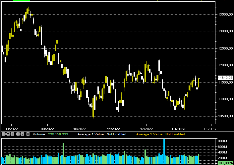234x165 pixels.
Task: Minimize the Volume indicator panel
Action: tap(4, 134)
